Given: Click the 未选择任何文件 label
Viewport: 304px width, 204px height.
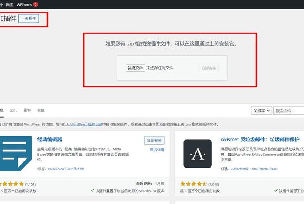Looking at the screenshot, I should 159,68.
